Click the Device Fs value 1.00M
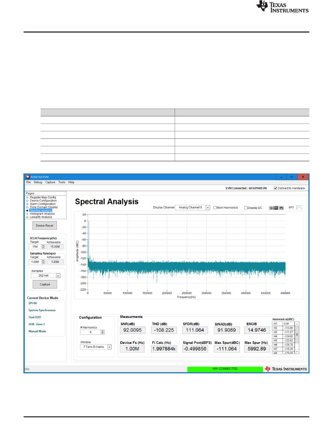This screenshot has width=333, height=435. coord(132,349)
